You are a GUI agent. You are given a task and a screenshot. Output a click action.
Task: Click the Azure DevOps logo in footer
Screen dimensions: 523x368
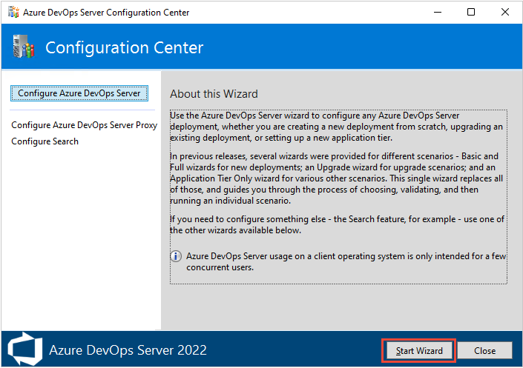coord(24,349)
